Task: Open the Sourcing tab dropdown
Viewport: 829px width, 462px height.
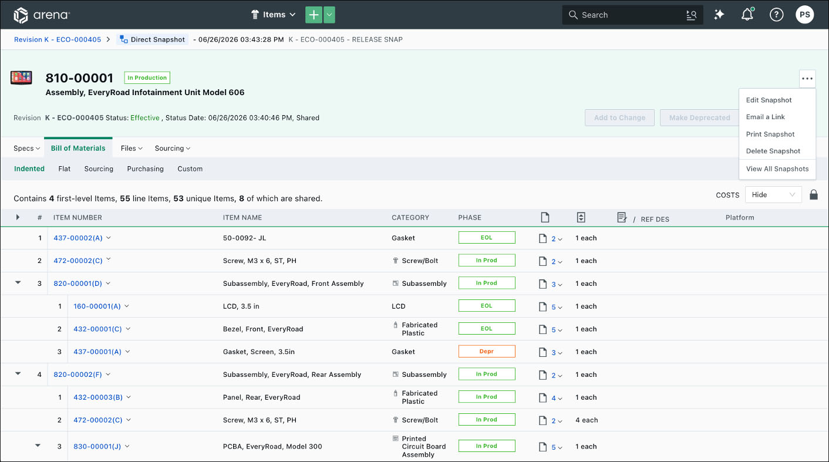Action: pos(173,149)
